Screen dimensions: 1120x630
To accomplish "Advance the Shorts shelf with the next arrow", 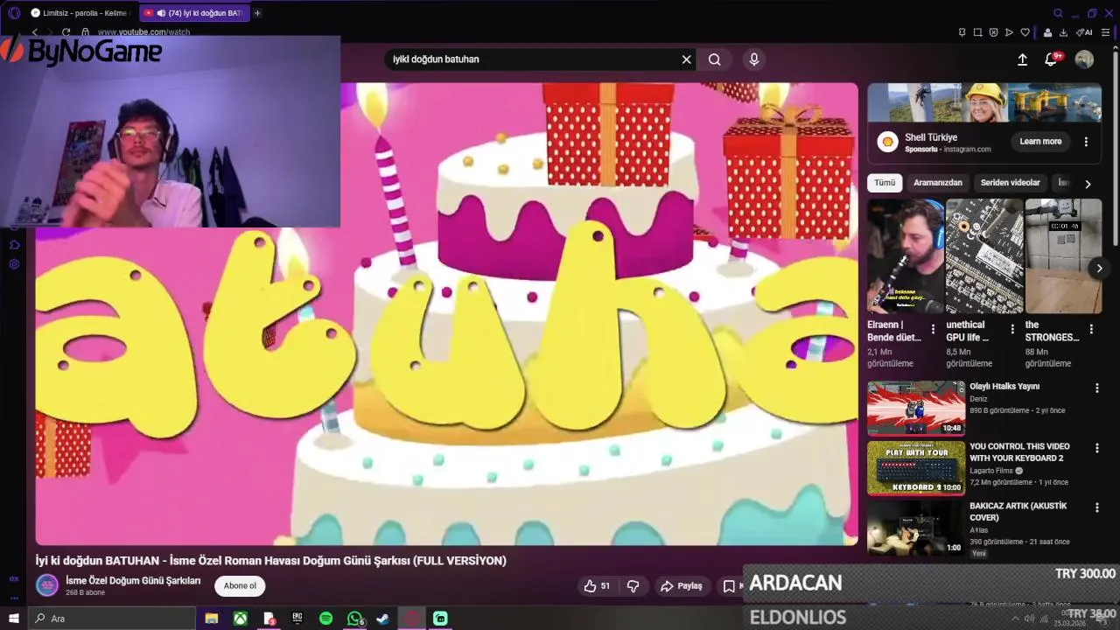I will click(x=1099, y=269).
